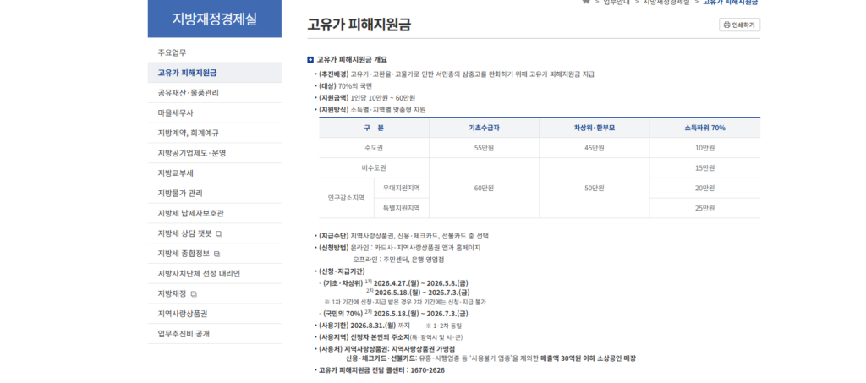Click the (신청방법) 온라인 line
The image size is (866, 383).
[399, 248]
